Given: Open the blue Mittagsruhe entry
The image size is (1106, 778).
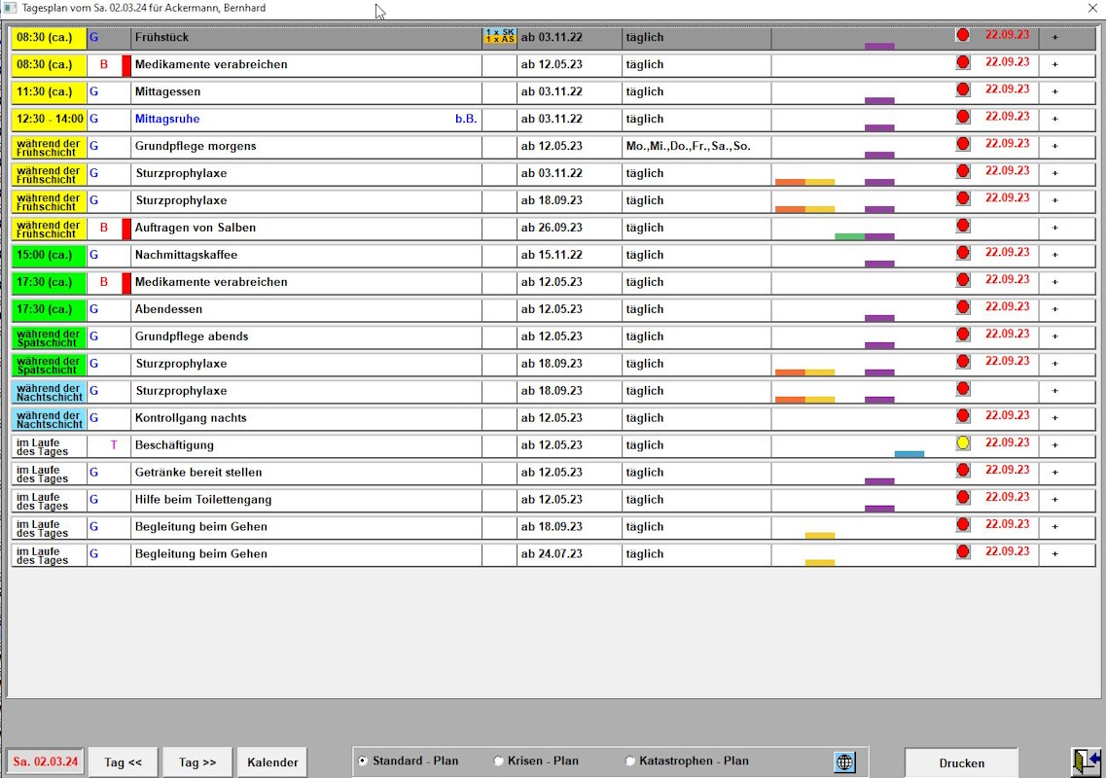Looking at the screenshot, I should pos(167,119).
